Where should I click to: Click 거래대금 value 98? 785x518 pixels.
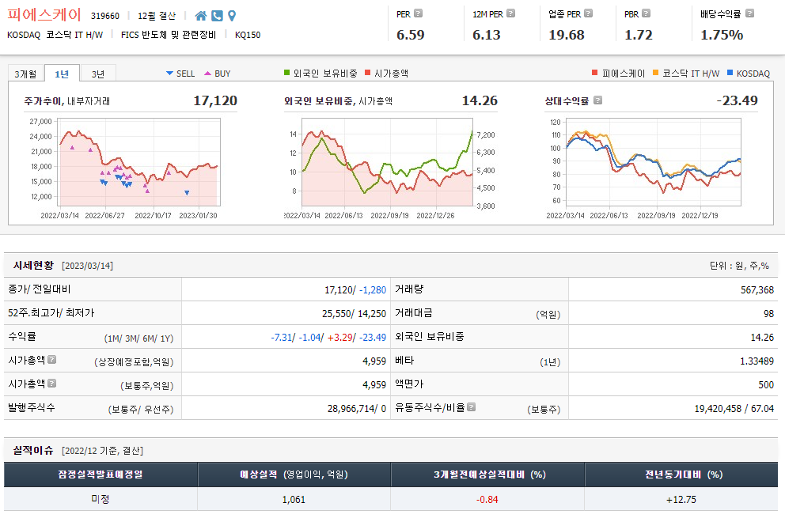(768, 314)
